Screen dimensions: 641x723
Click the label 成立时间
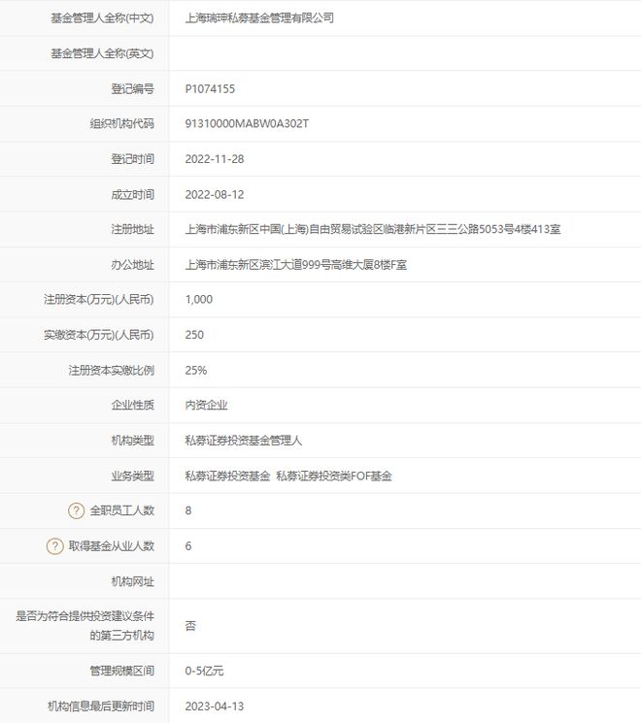click(132, 195)
